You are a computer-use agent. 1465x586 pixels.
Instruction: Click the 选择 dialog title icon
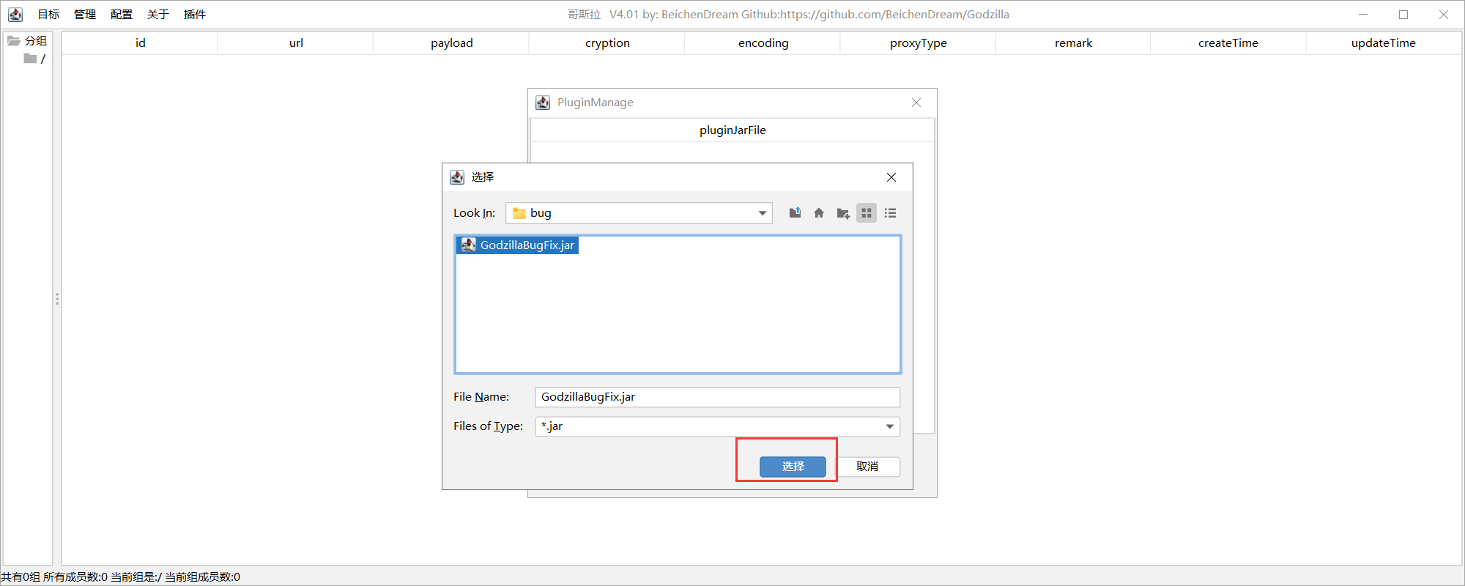pos(457,177)
